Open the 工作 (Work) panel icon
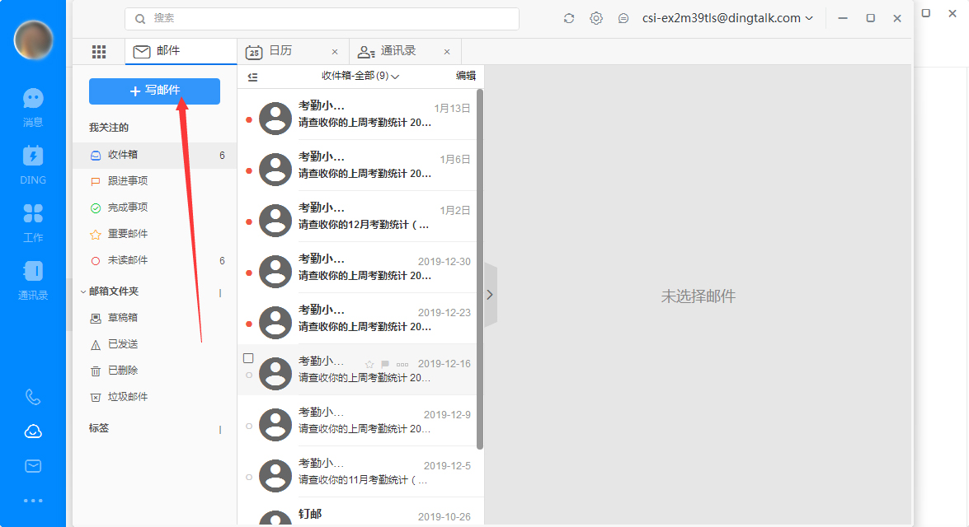Screen dimensions: 969x527 pyautogui.click(x=33, y=214)
